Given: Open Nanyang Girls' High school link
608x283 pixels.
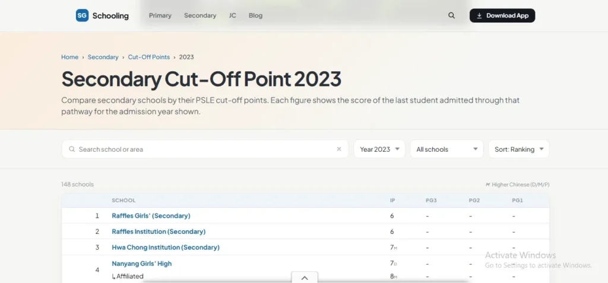Looking at the screenshot, I should tap(141, 263).
